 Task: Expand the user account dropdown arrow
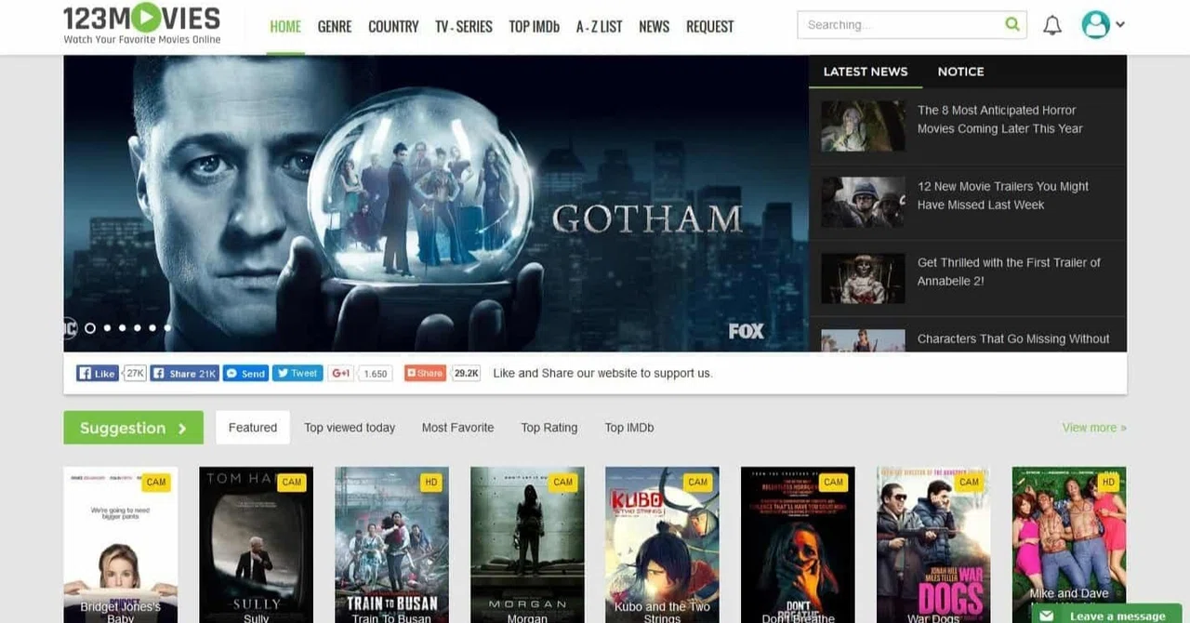click(1120, 25)
